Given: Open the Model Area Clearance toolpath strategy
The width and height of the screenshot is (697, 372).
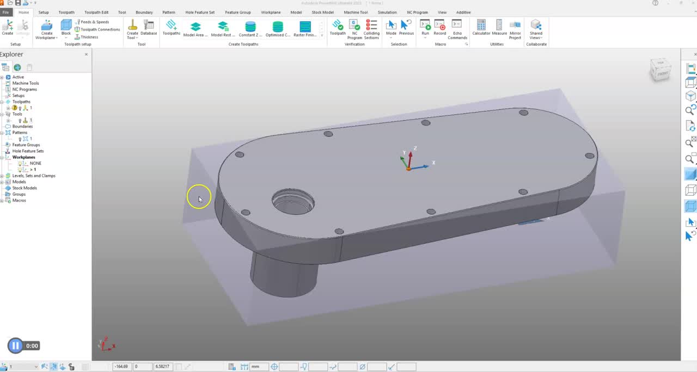Looking at the screenshot, I should [x=195, y=27].
